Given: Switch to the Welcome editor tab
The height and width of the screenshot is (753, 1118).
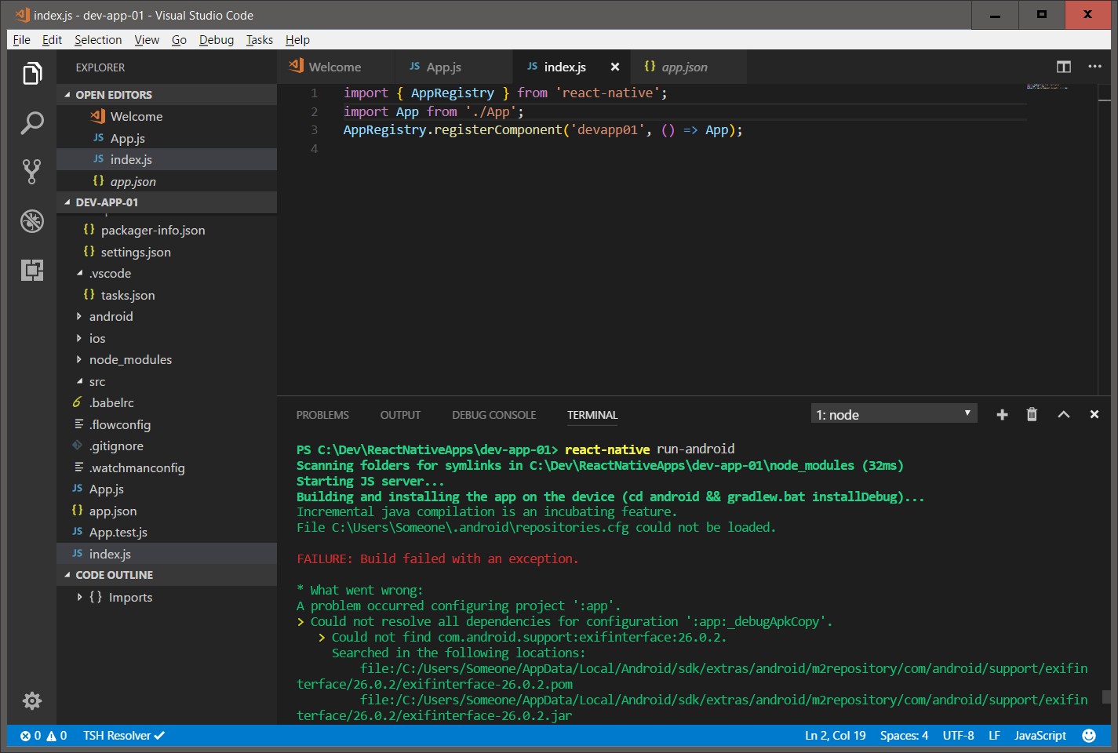Looking at the screenshot, I should (x=336, y=67).
